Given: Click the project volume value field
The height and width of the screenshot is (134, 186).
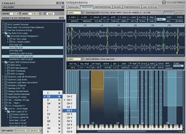Looking at the screenshot, I should [15, 13].
